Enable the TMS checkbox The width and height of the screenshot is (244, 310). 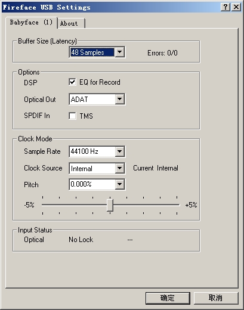pyautogui.click(x=72, y=116)
